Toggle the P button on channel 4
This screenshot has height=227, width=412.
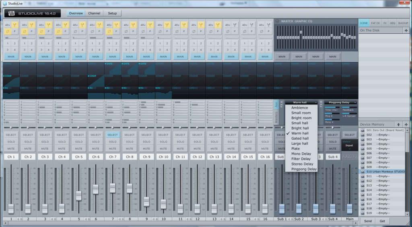coord(66,31)
